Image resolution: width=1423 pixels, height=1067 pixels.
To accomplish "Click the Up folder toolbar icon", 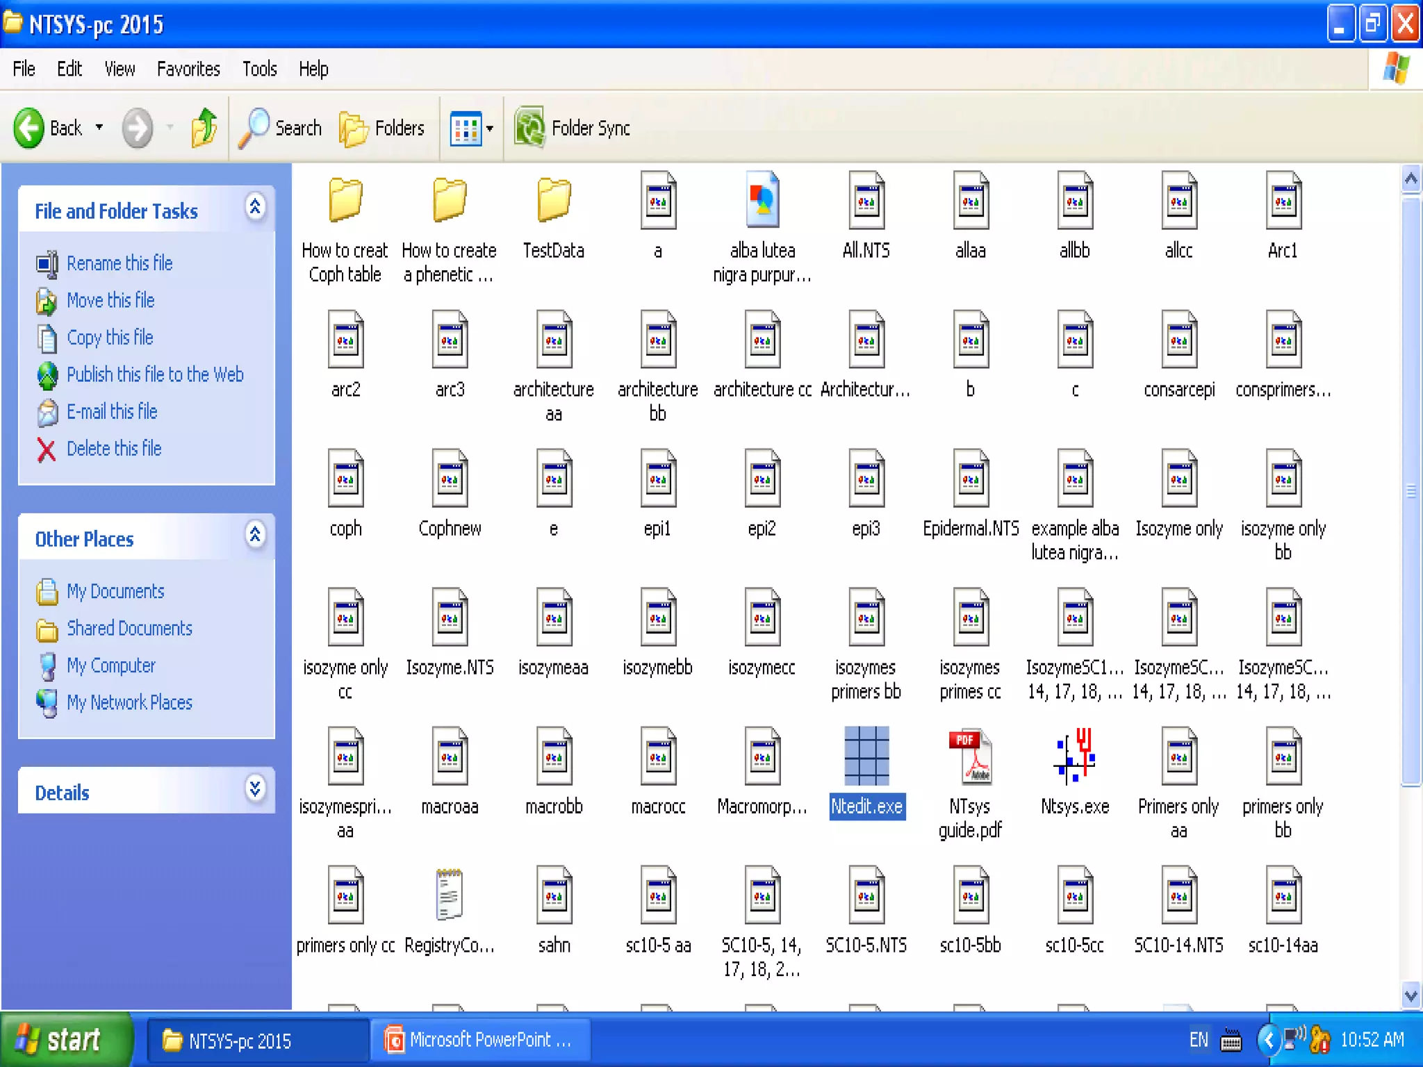I will [204, 128].
